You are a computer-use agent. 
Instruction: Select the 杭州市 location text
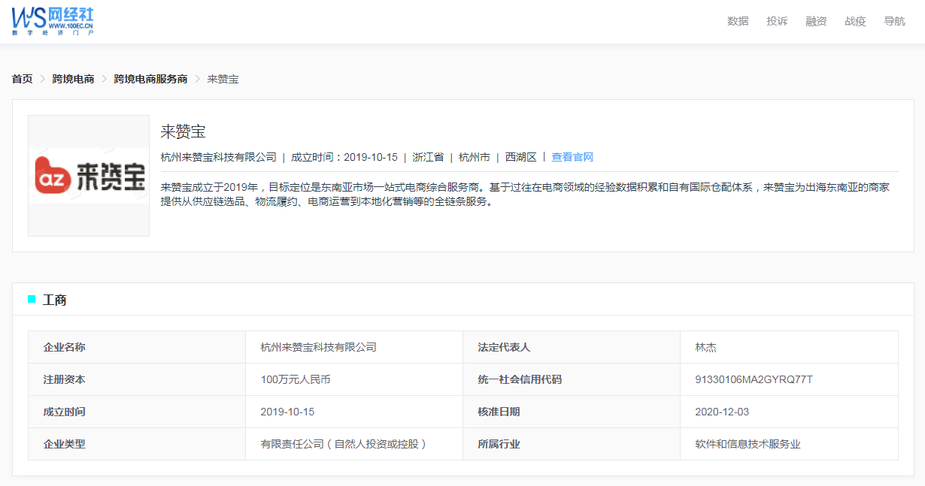coord(475,157)
